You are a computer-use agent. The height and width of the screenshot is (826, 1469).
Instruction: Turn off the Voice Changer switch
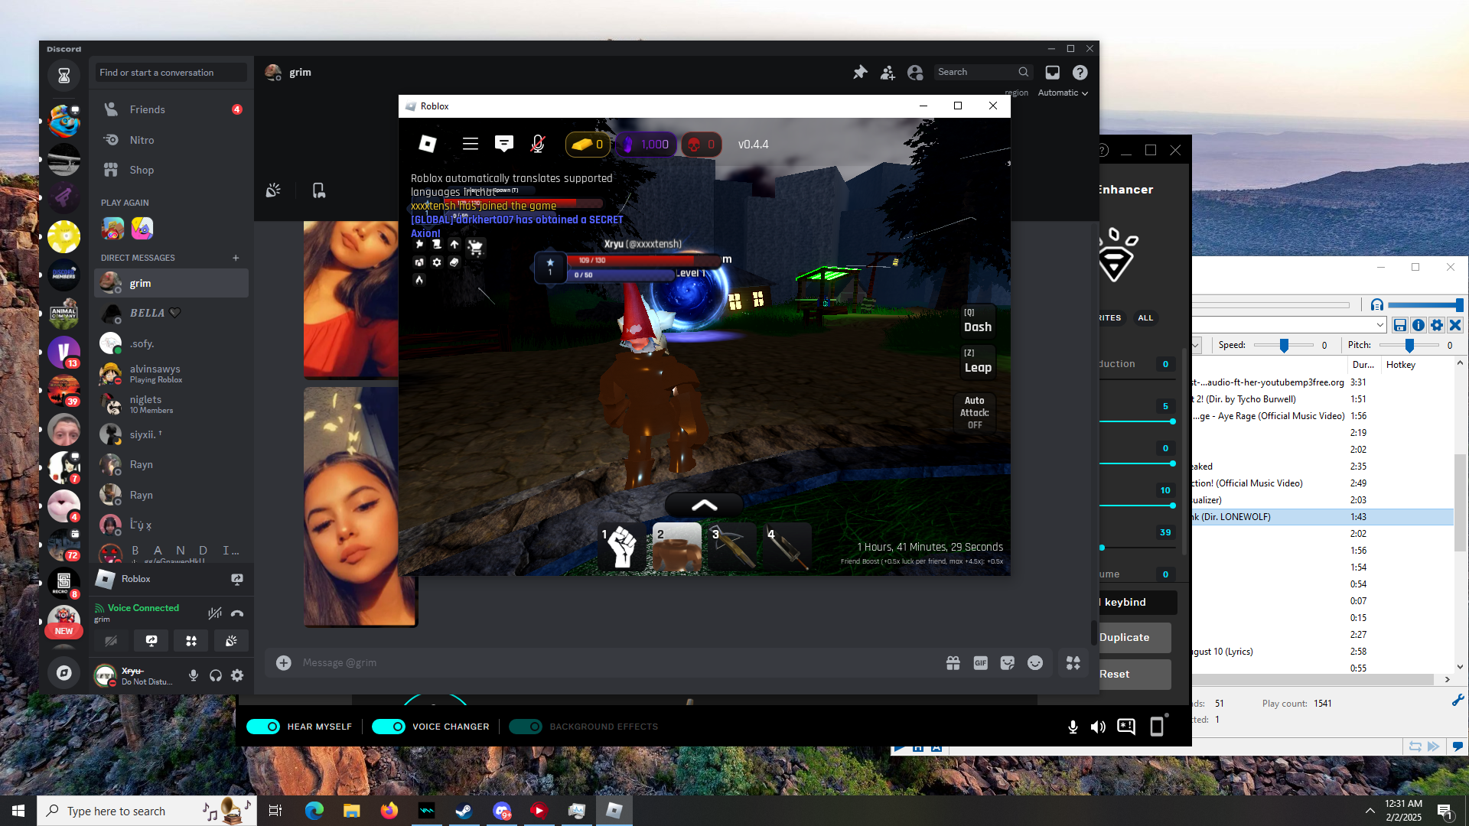389,727
